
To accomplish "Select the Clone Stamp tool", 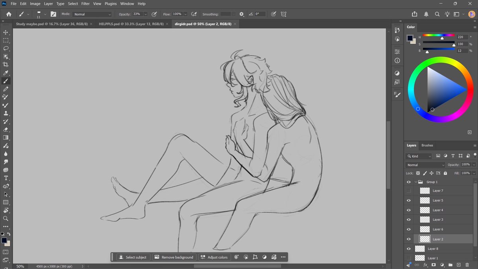I will click(6, 113).
